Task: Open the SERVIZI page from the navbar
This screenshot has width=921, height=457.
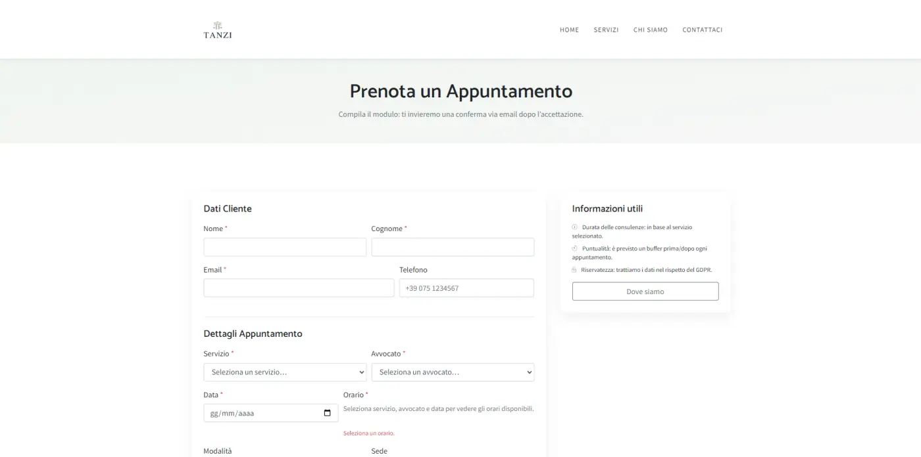Action: coord(606,30)
